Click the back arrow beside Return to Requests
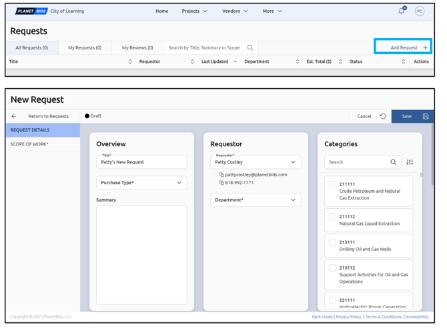 coord(14,116)
